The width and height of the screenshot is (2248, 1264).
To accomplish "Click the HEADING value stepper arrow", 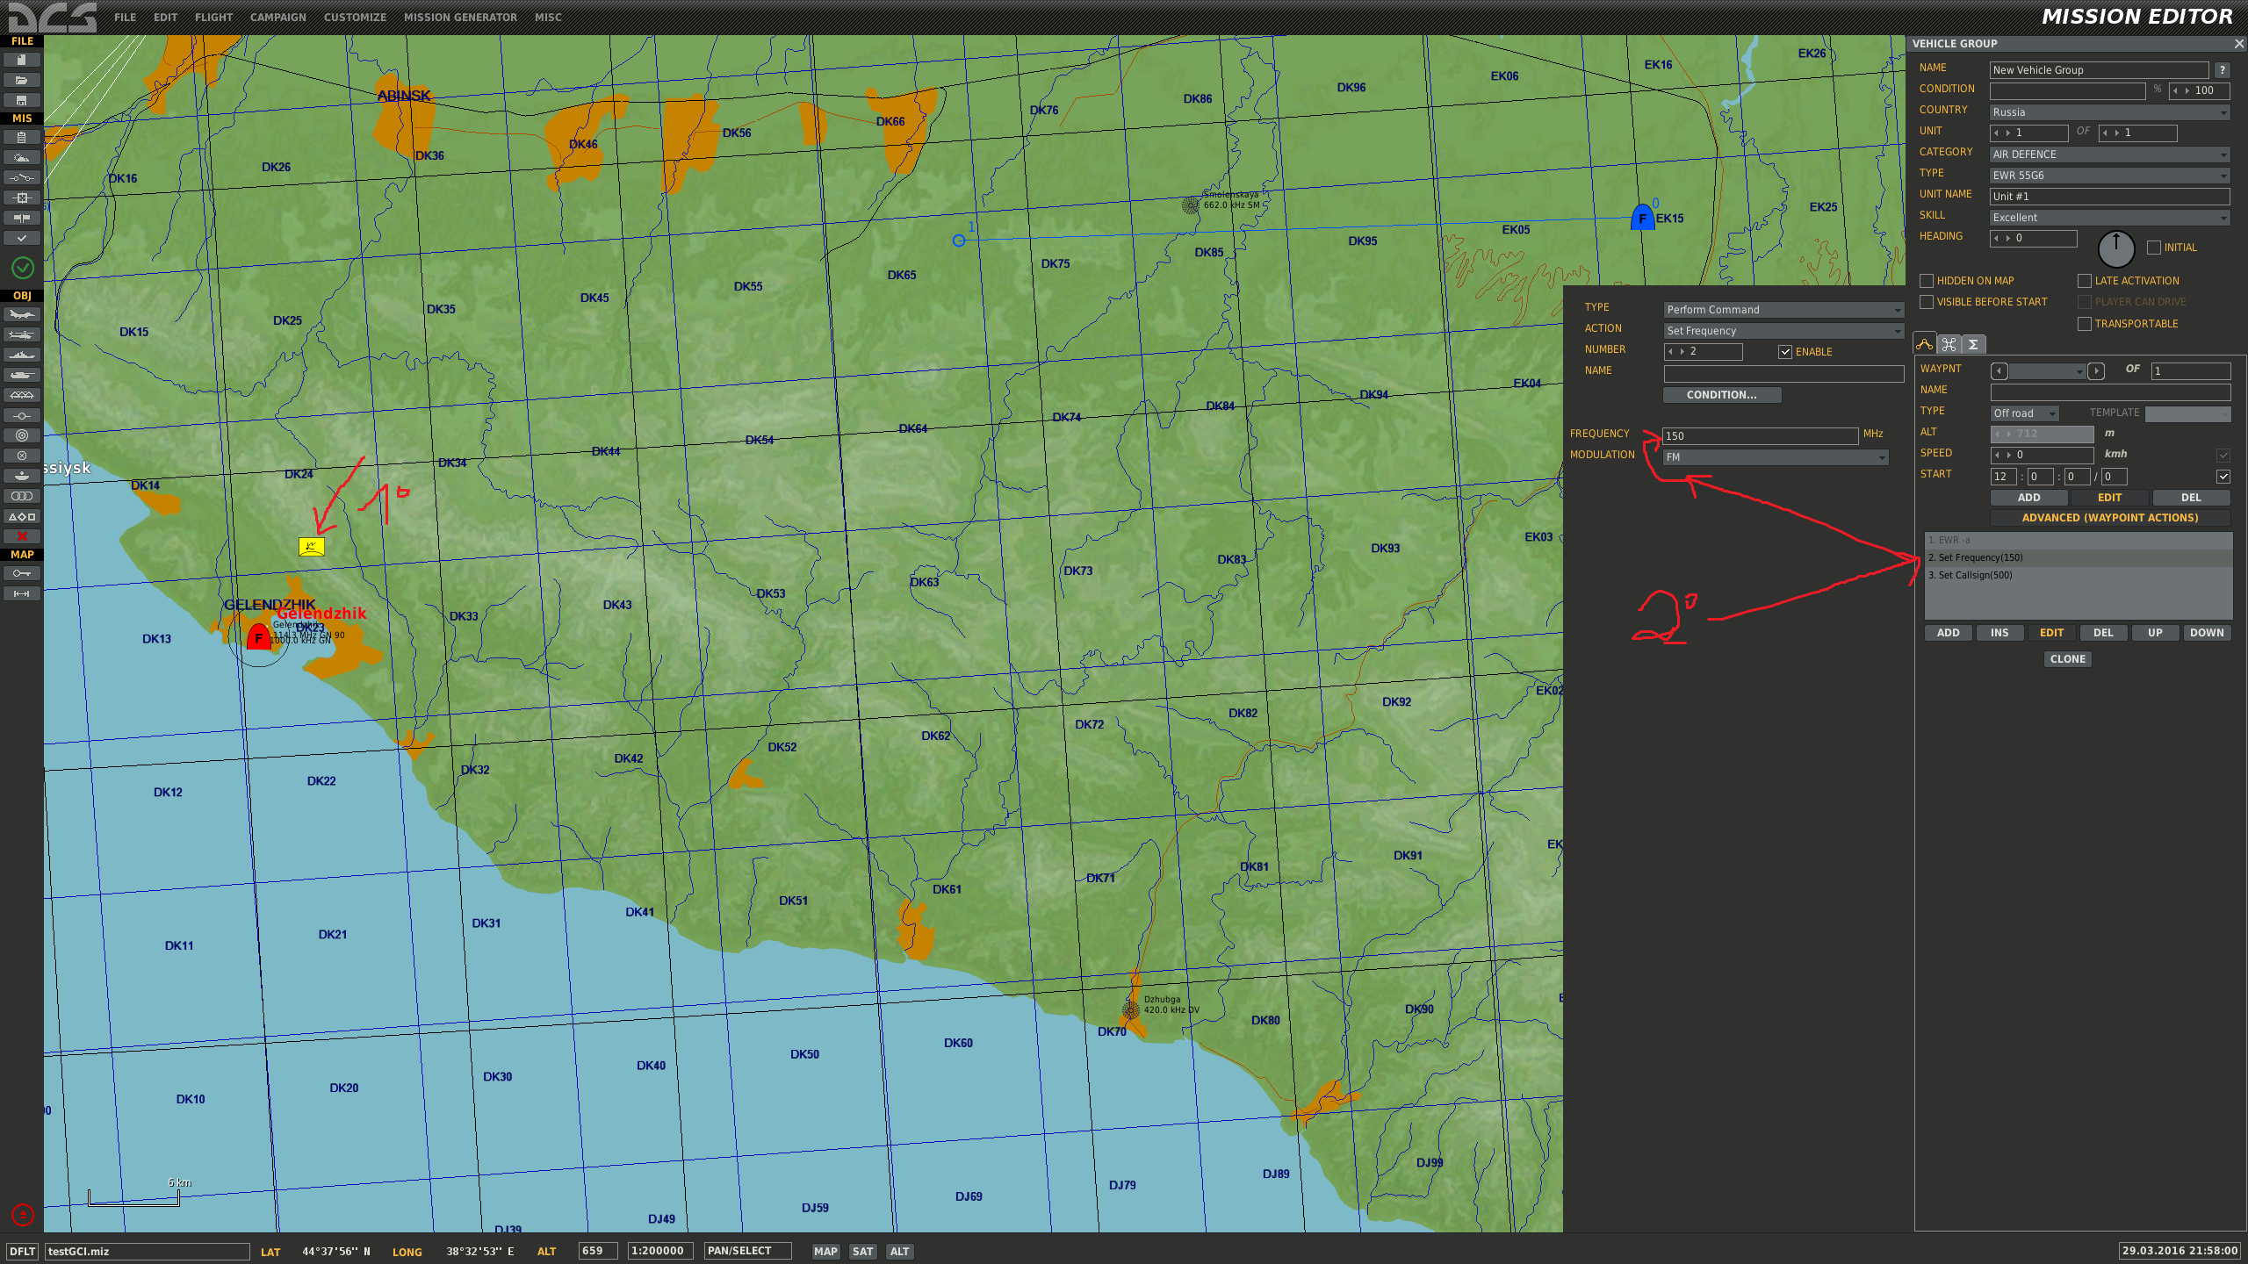I will (x=2008, y=239).
